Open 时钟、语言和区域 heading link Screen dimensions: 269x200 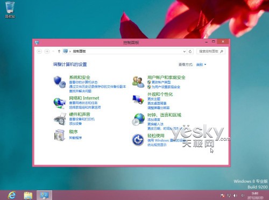pyautogui.click(x=165, y=115)
